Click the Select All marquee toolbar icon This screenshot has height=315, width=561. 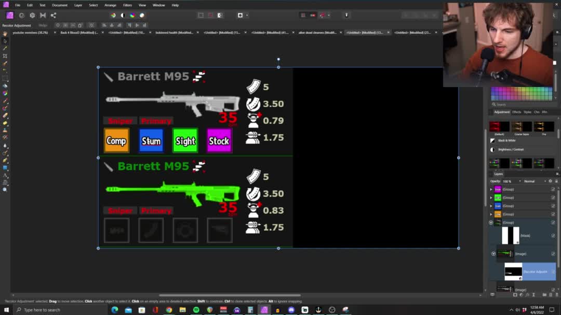[x=201, y=16]
